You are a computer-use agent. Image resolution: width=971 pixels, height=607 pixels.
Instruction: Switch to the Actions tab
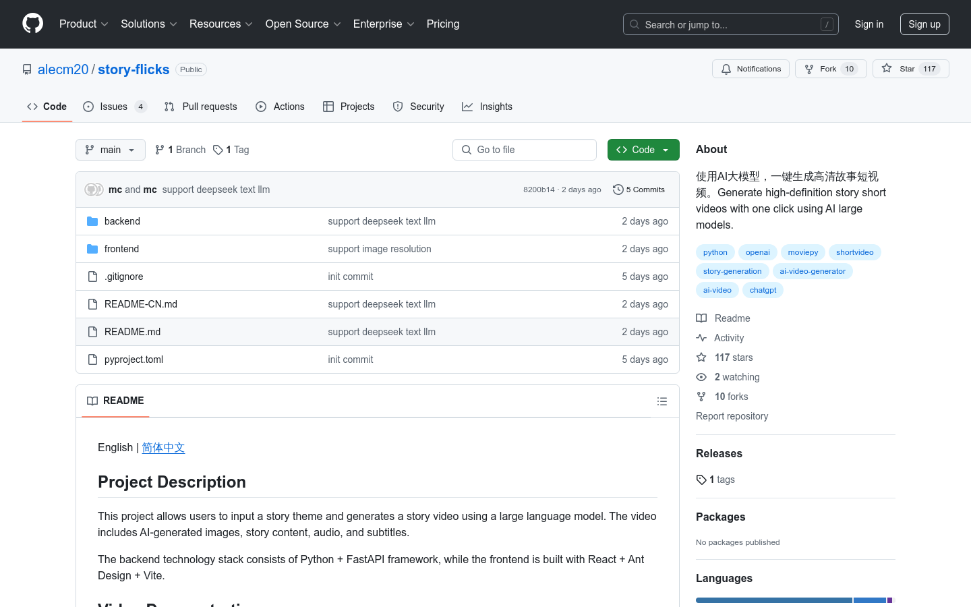(x=281, y=107)
